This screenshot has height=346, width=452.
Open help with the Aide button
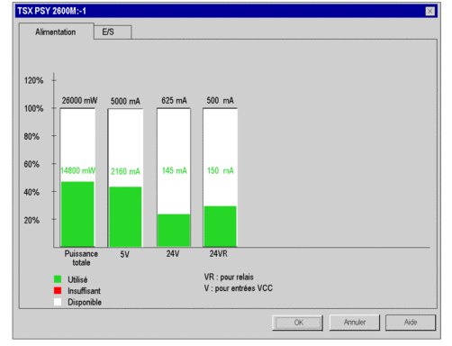(x=411, y=323)
